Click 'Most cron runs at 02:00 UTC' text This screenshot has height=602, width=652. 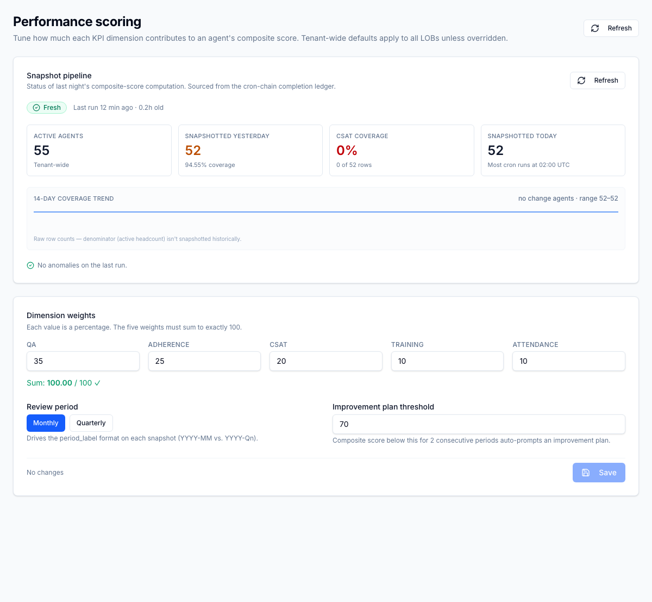click(x=529, y=165)
